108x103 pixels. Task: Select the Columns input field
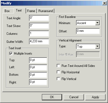(x=39, y=33)
